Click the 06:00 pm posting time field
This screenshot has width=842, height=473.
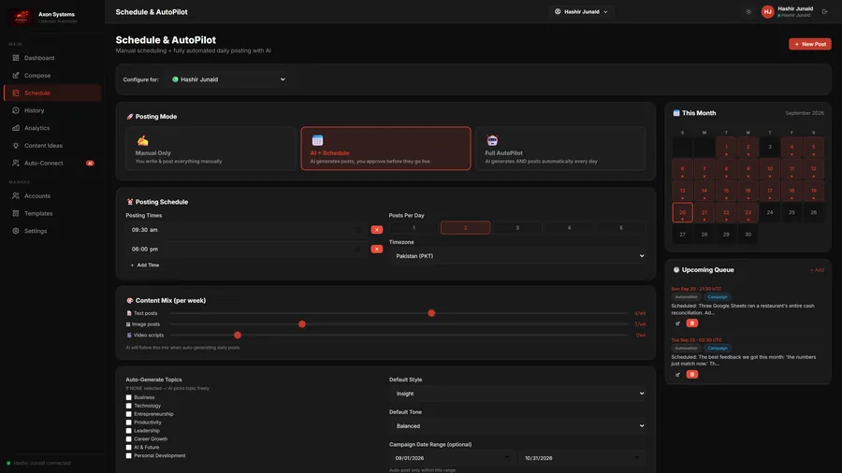245,250
